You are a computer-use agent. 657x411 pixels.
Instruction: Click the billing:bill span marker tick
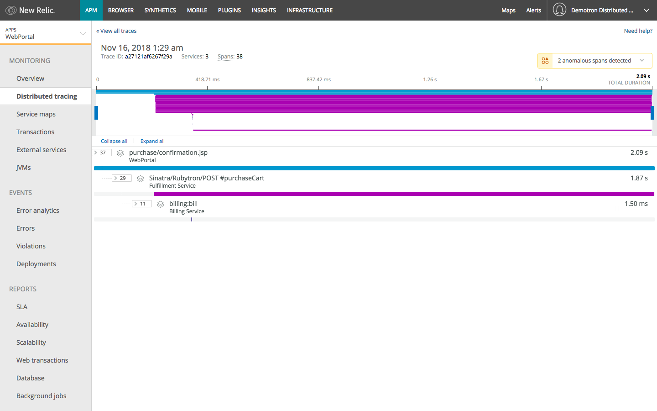point(192,220)
